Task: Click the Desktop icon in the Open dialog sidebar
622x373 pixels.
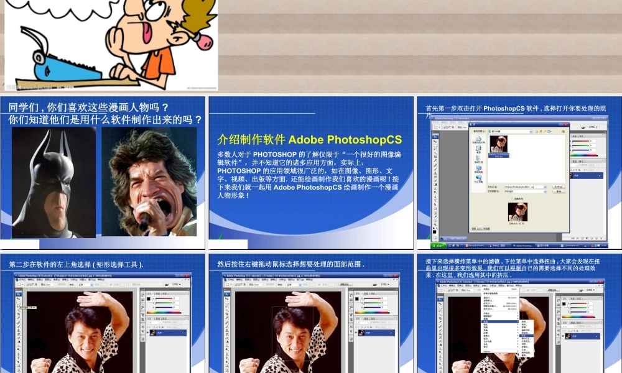Action: 479,149
